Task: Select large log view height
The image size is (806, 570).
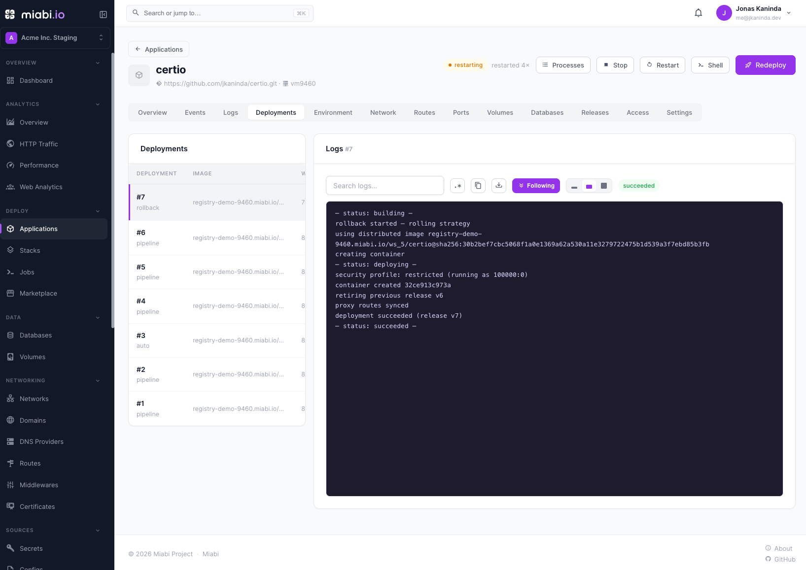Action: (x=604, y=186)
